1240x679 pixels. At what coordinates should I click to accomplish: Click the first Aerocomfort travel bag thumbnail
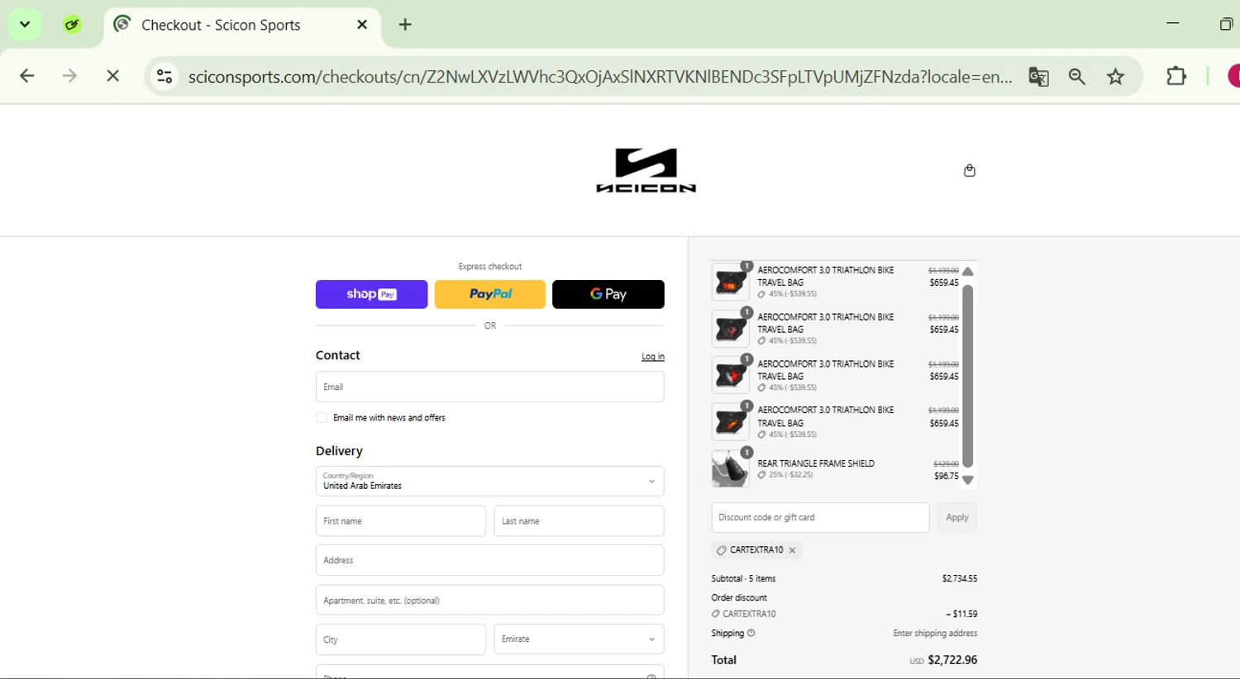[730, 283]
